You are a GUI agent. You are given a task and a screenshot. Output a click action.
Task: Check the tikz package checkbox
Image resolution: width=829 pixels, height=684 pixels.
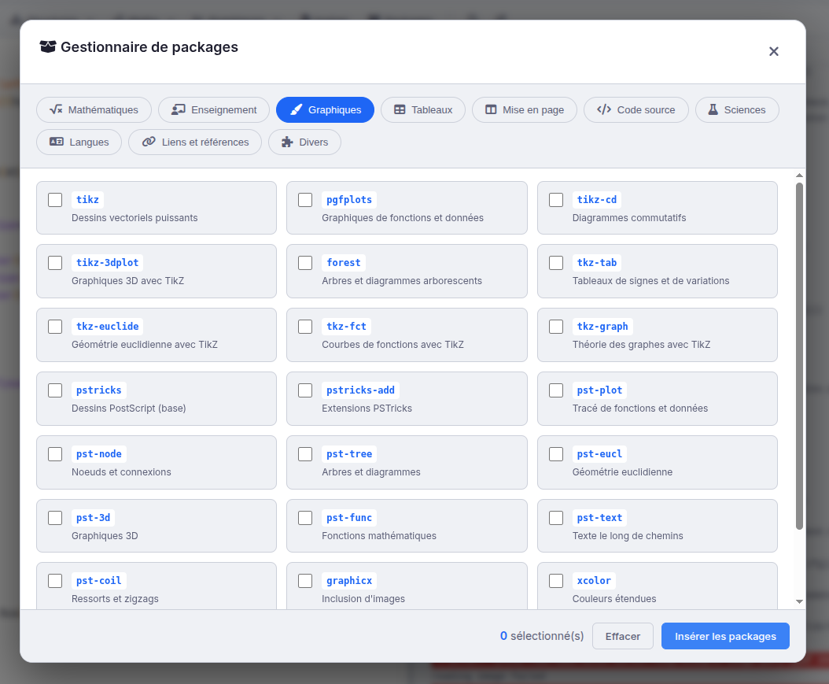coord(55,199)
